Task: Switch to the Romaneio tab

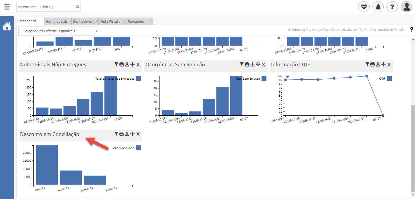Action: coord(136,22)
